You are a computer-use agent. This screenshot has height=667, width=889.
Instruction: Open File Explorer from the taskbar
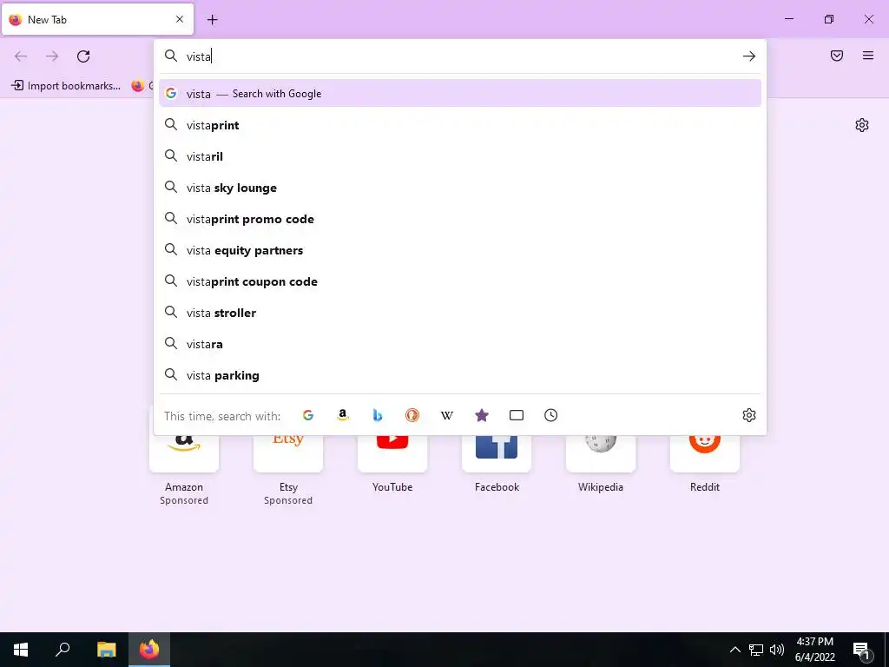[x=106, y=650]
